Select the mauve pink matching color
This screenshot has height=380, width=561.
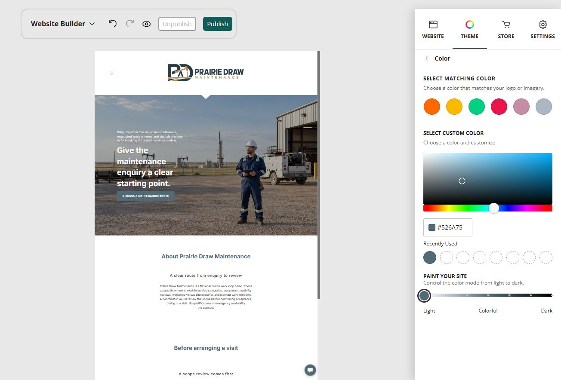click(x=521, y=107)
